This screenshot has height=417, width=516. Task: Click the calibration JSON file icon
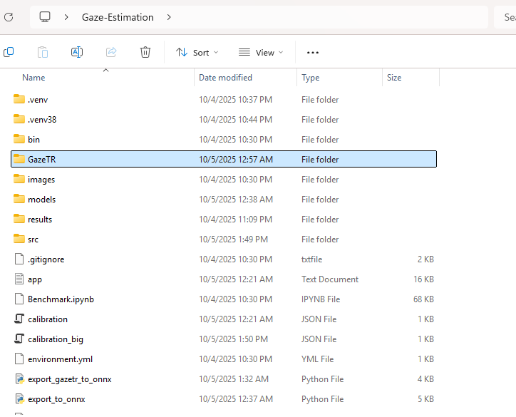(19, 319)
